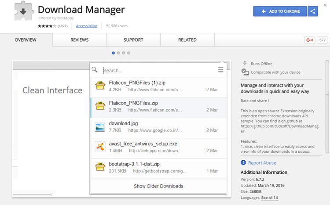The width and height of the screenshot is (330, 205).
Task: Select the third carousel dot
Action: (x=124, y=53)
